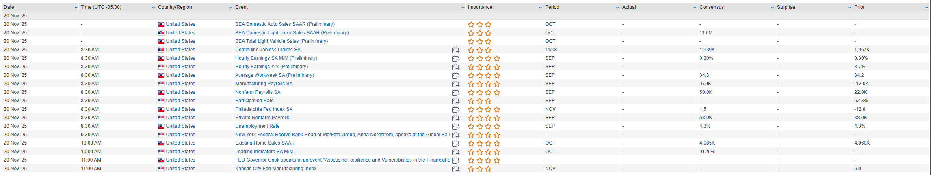
Task: Click calendar icon for Kansas City Fed Manufacturing Index
Action: [455, 169]
